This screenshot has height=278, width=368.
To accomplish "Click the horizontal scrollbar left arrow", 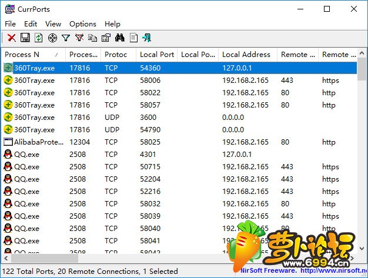I will coord(6,258).
